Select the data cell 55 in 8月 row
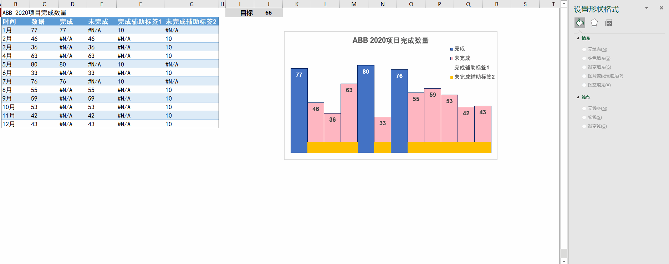 click(44, 90)
